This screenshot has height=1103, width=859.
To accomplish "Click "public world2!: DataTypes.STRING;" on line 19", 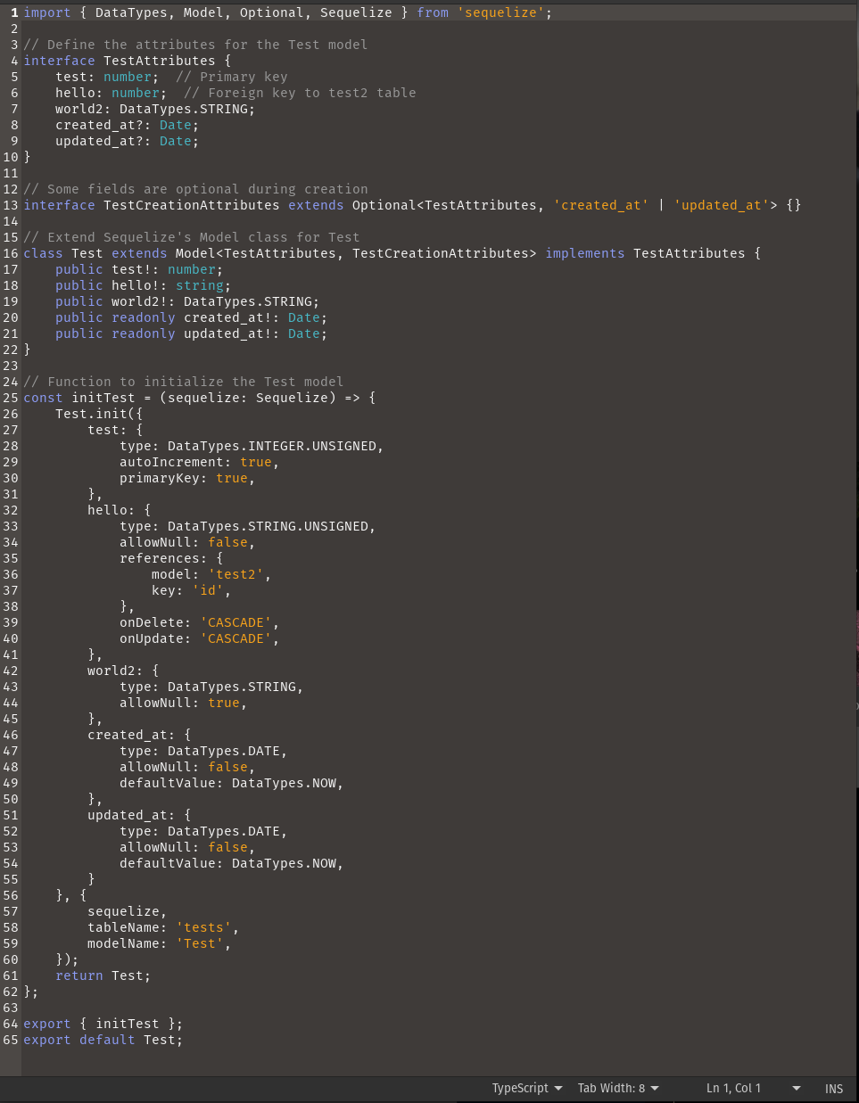I will [x=187, y=301].
